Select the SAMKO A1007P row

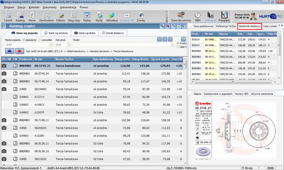click(92, 112)
